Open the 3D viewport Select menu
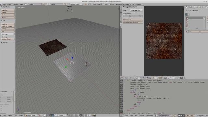Screen dimensions: 208x117 point(10,116)
